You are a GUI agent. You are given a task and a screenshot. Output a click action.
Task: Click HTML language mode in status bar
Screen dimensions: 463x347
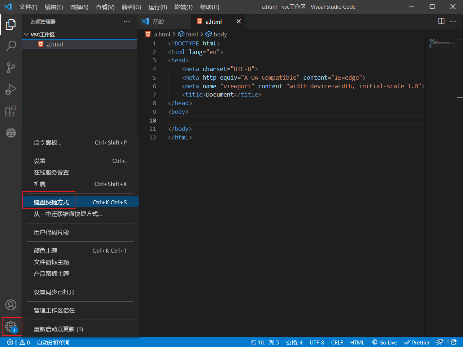tap(357, 342)
